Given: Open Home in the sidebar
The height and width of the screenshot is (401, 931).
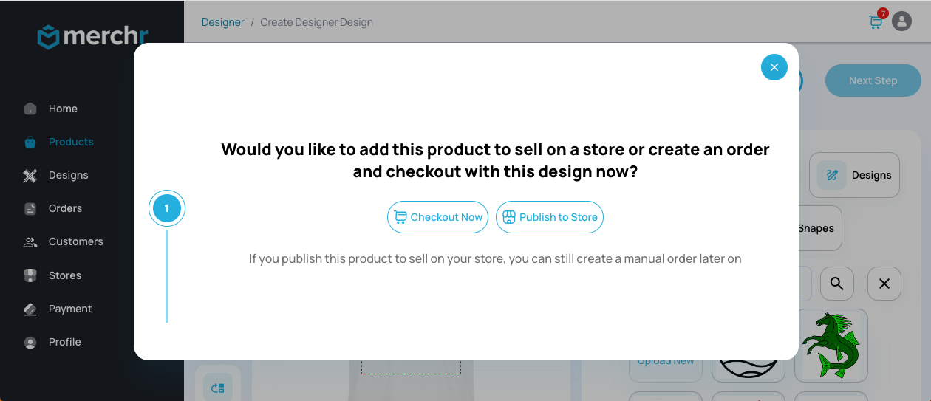Looking at the screenshot, I should pos(63,109).
